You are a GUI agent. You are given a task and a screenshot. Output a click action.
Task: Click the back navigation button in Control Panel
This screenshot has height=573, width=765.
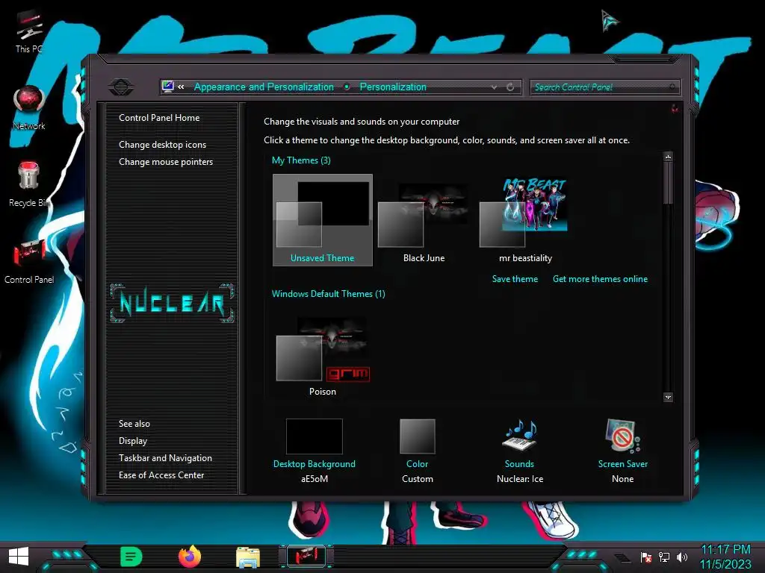click(x=120, y=87)
